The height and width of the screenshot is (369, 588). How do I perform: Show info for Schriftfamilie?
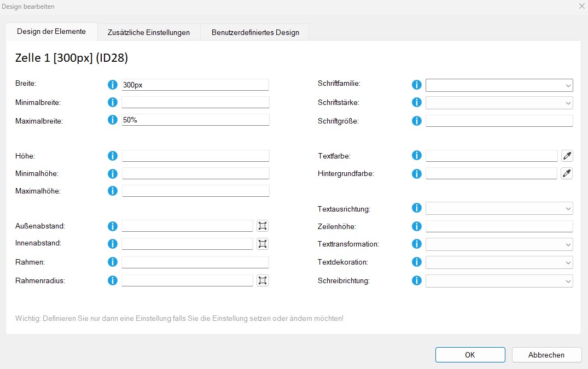pos(416,85)
